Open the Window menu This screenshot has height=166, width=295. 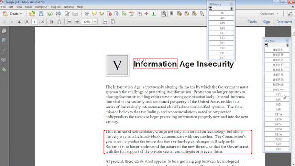pos(69,7)
